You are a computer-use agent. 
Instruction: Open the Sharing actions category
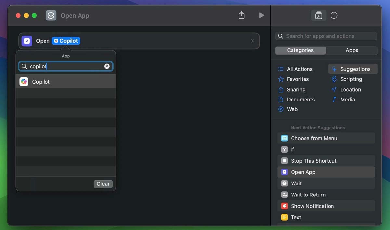click(296, 89)
